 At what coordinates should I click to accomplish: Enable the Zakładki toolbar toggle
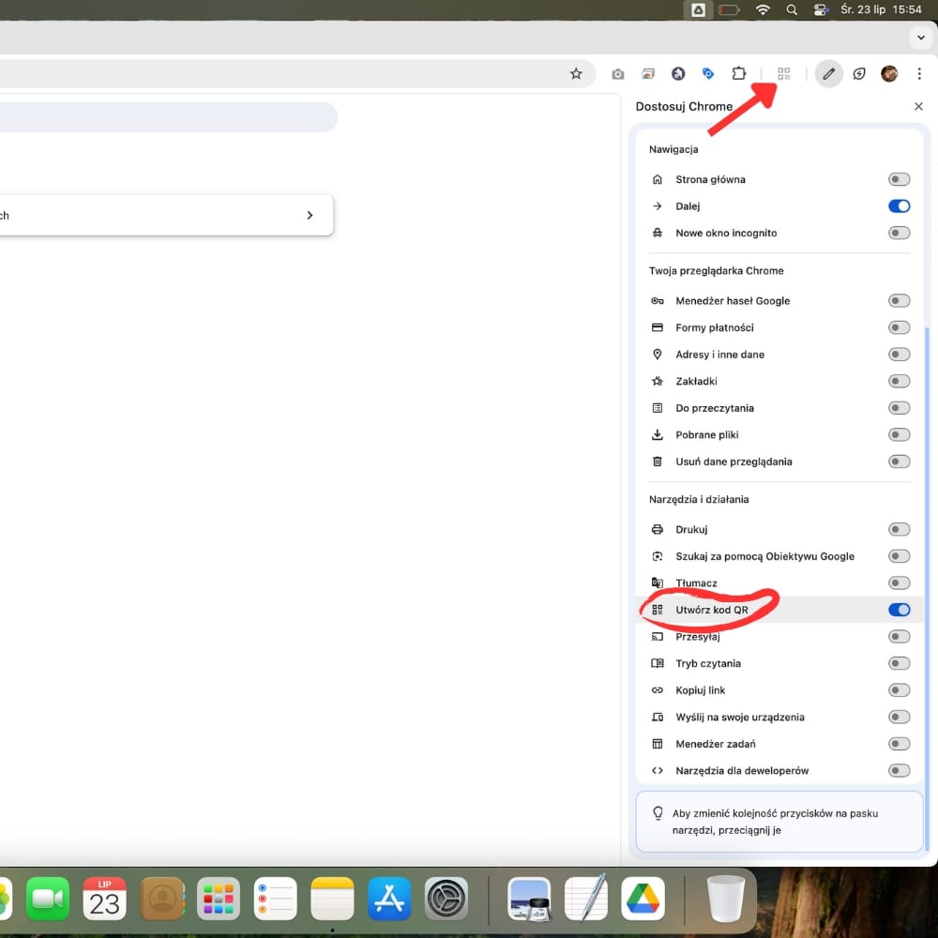pos(899,382)
